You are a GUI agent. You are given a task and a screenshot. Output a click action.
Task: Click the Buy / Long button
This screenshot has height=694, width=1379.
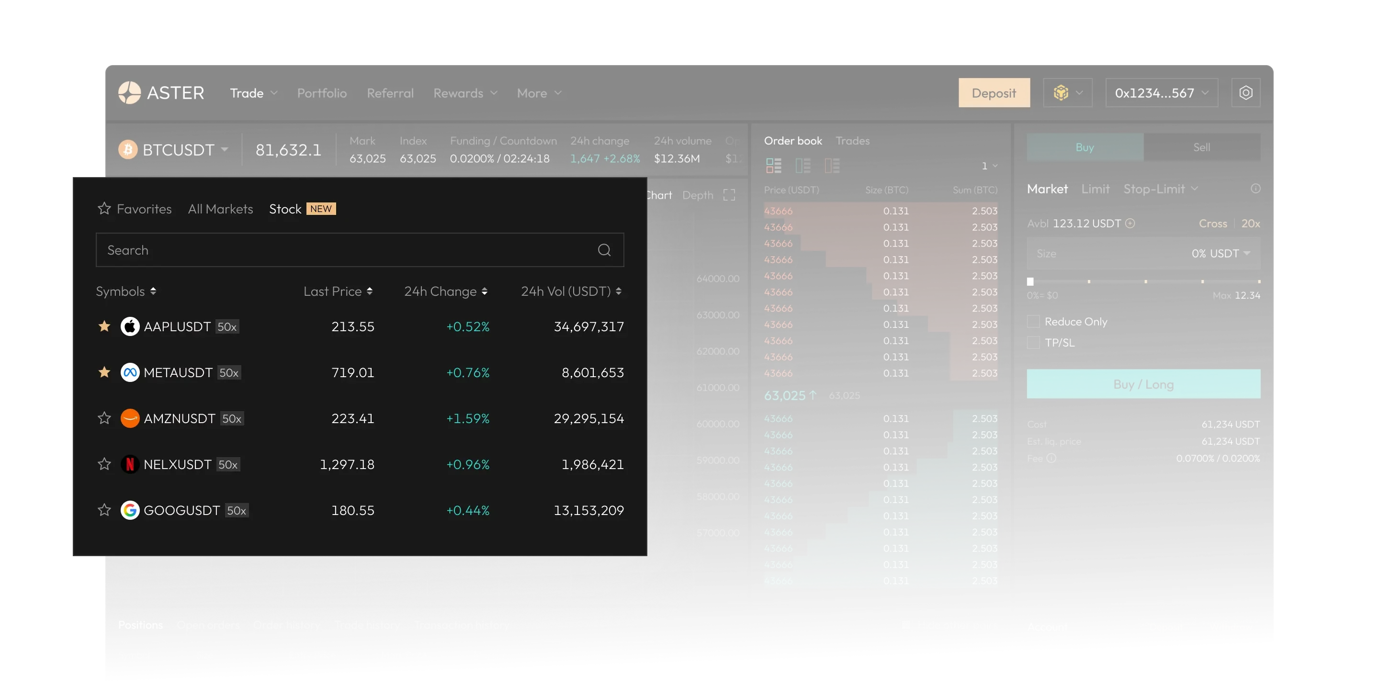pyautogui.click(x=1143, y=384)
